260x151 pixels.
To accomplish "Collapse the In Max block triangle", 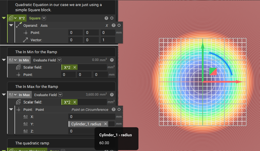I will point(4,95).
